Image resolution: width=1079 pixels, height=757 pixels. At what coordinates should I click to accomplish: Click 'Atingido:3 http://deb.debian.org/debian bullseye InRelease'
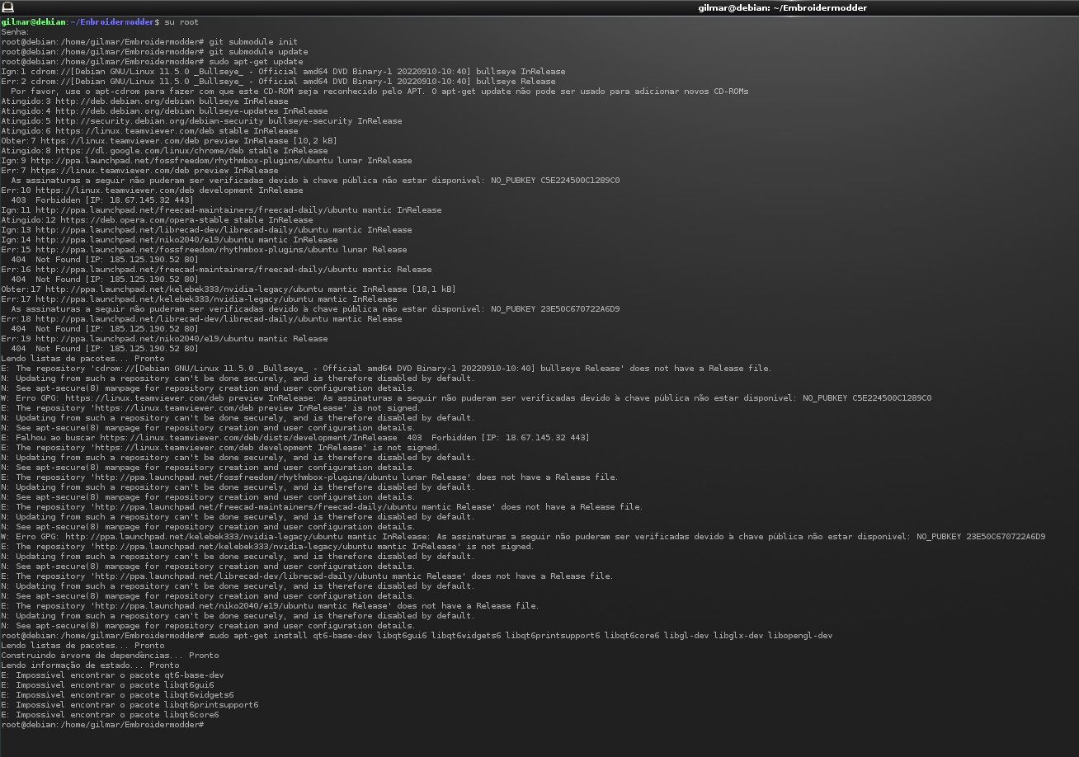pyautogui.click(x=144, y=101)
